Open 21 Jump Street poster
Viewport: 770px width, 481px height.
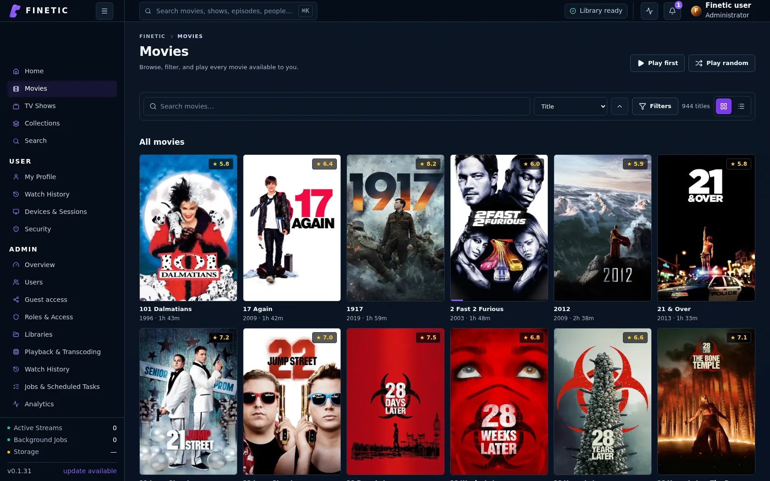click(x=188, y=401)
